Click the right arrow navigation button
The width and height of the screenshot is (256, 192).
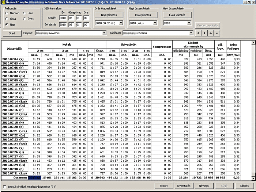204,33
